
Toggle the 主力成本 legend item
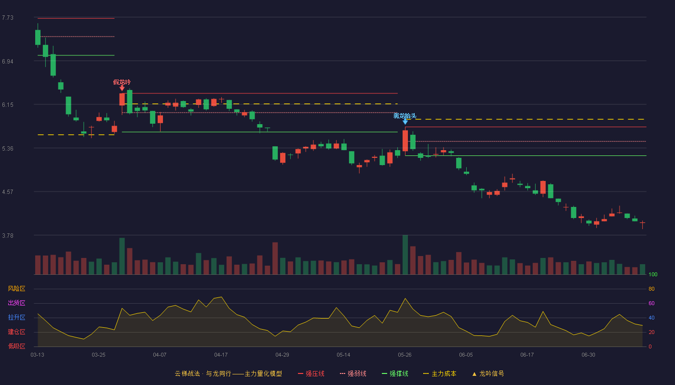(439, 373)
